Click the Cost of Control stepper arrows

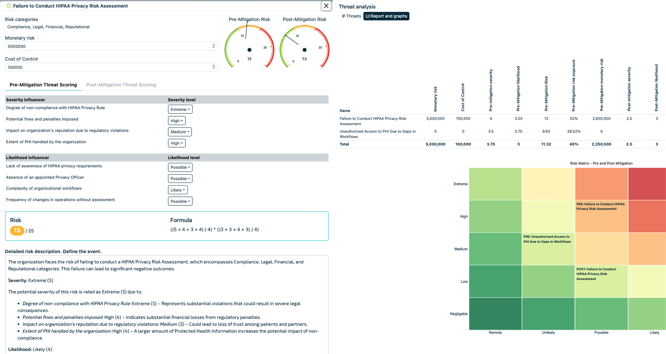[214, 67]
